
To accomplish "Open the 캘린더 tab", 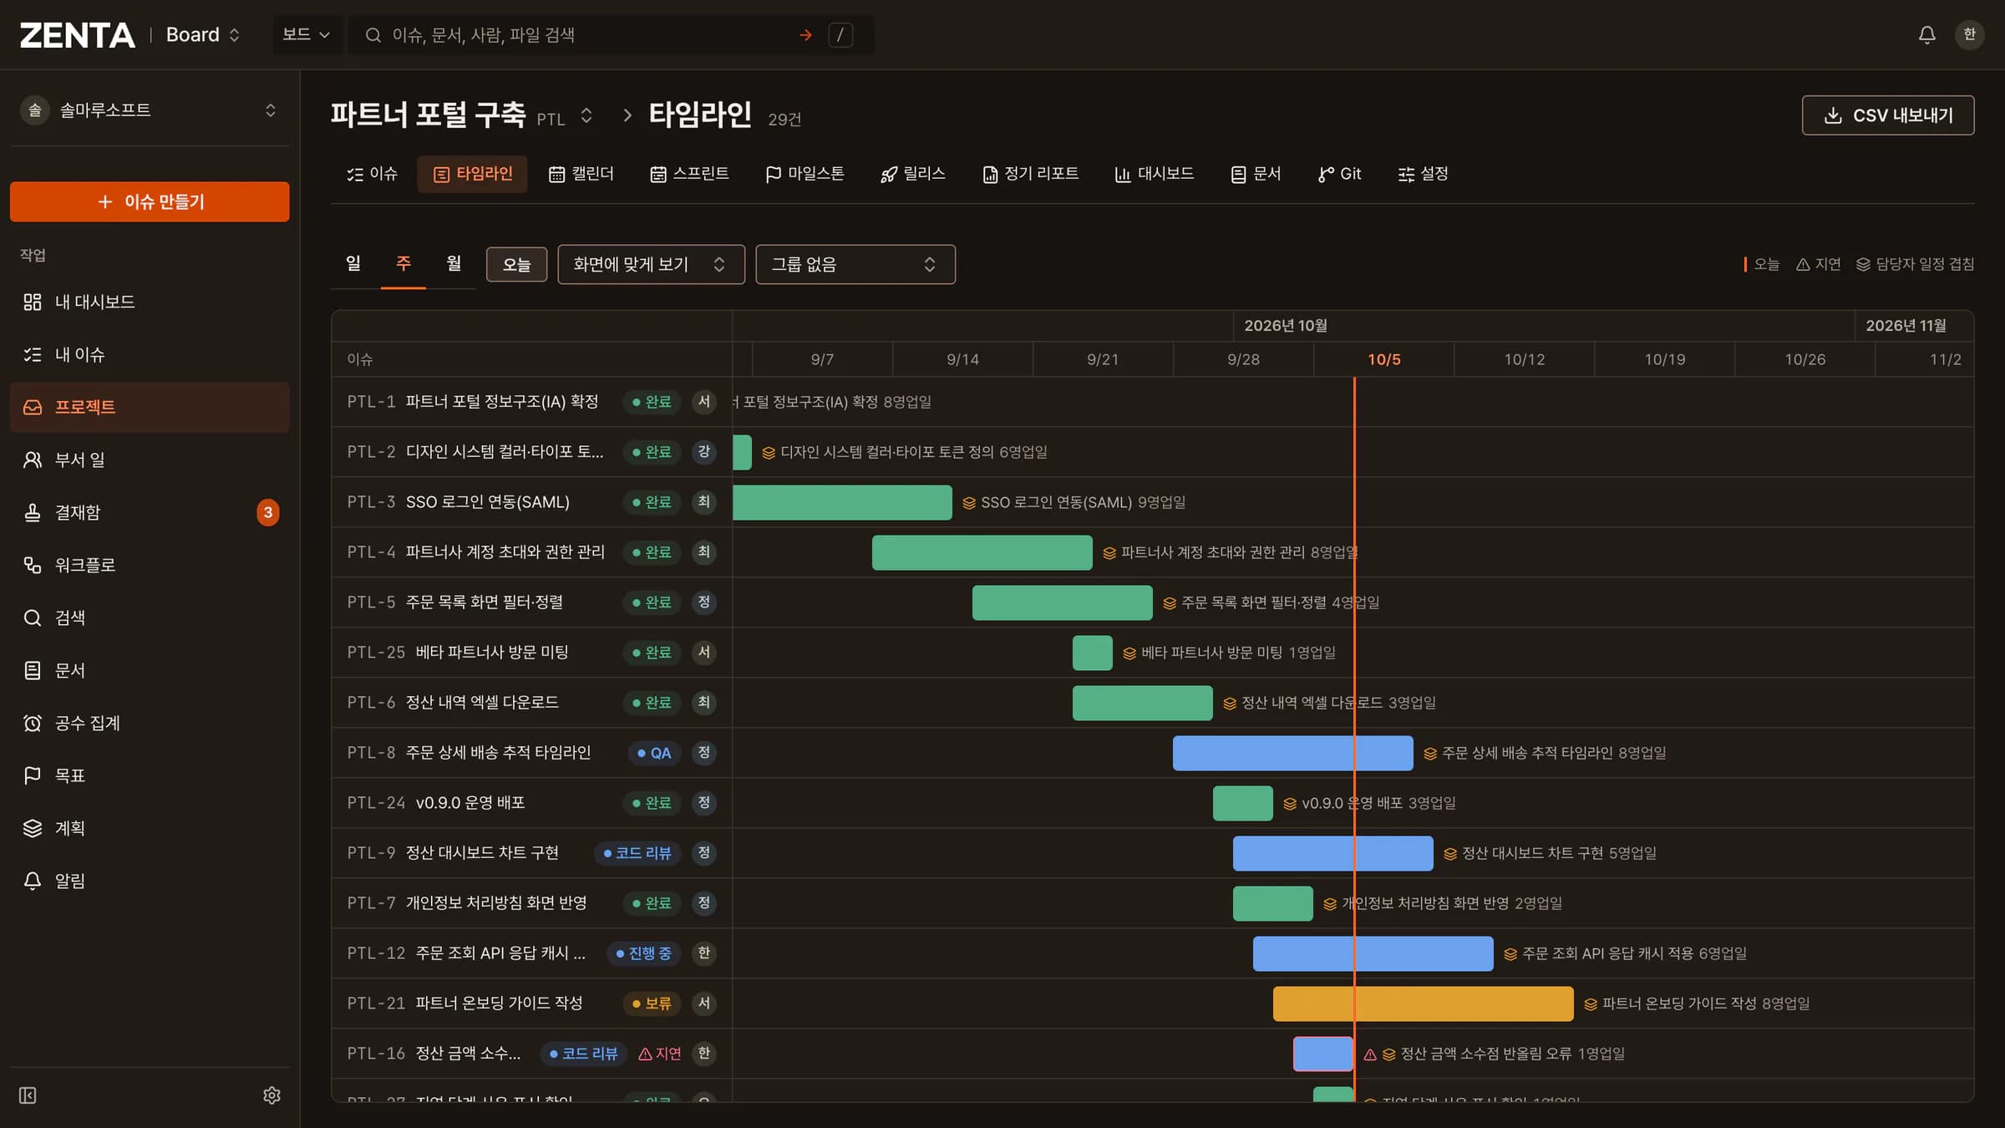I will pyautogui.click(x=581, y=174).
